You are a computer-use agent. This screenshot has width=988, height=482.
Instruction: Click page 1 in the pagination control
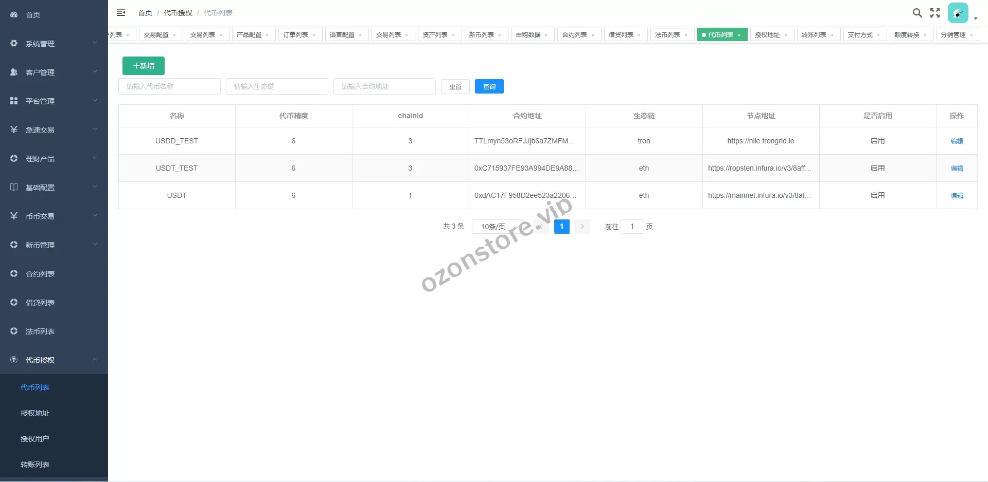tap(561, 226)
